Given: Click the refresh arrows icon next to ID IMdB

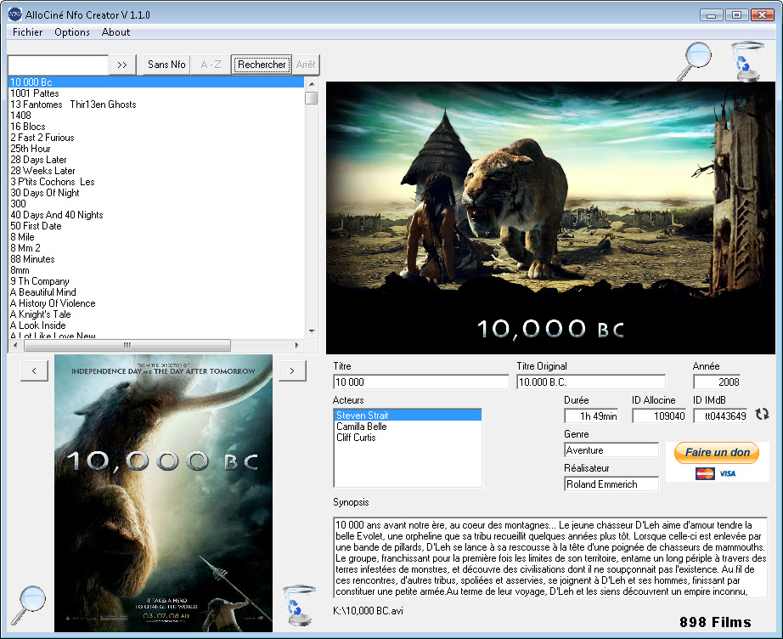Looking at the screenshot, I should 762,414.
